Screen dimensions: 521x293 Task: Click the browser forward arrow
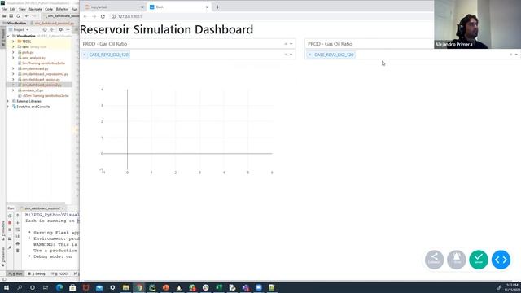[x=94, y=16]
